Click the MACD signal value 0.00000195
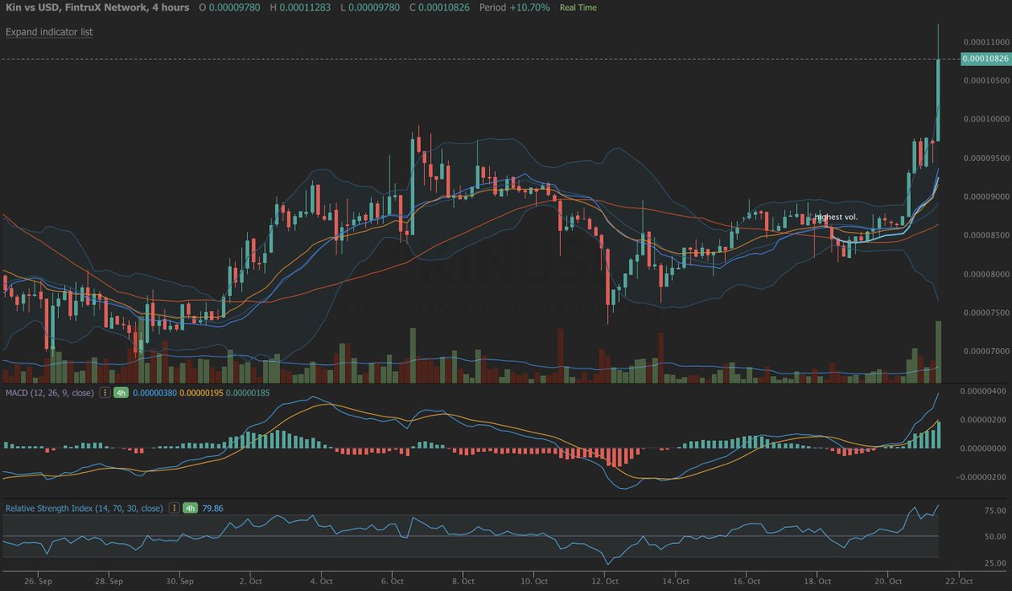Viewport: 1012px width, 591px height. point(200,393)
